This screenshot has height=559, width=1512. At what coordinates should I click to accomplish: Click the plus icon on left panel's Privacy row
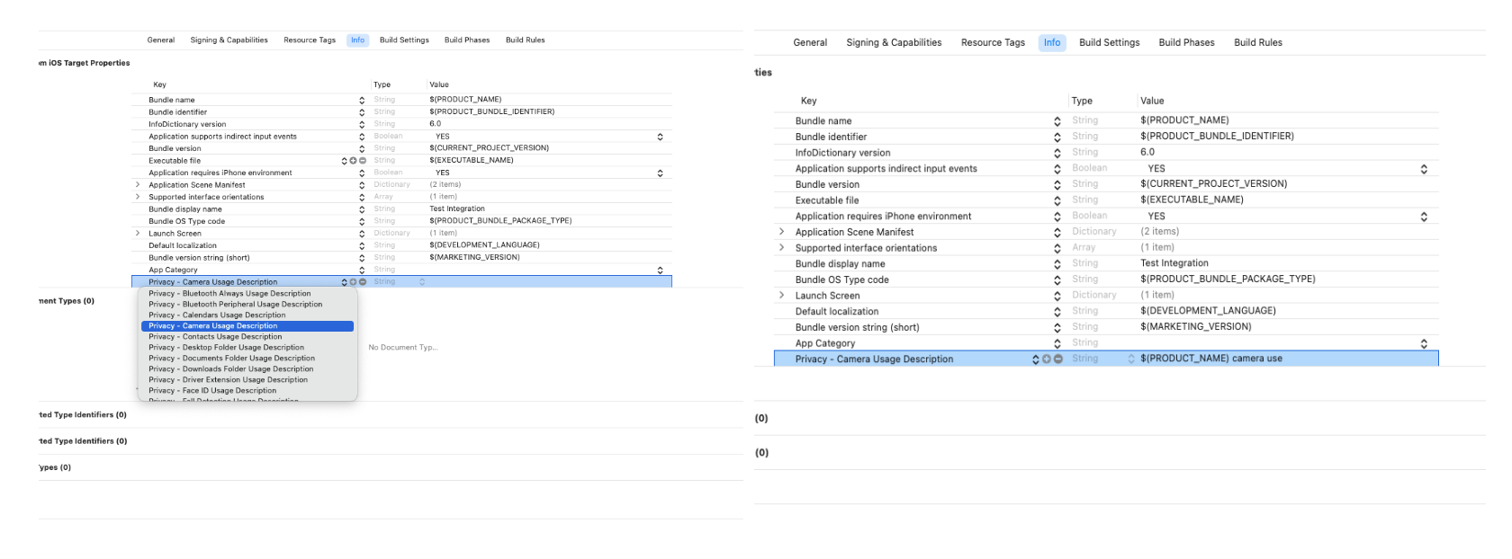(353, 282)
